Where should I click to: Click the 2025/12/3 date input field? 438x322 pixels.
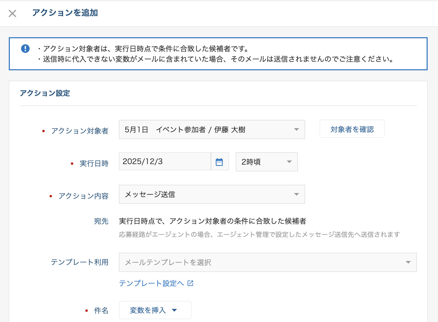pos(165,162)
